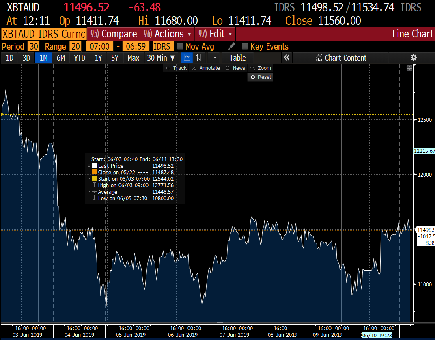Image resolution: width=435 pixels, height=340 pixels.
Task: Open the Table view
Action: (x=238, y=58)
